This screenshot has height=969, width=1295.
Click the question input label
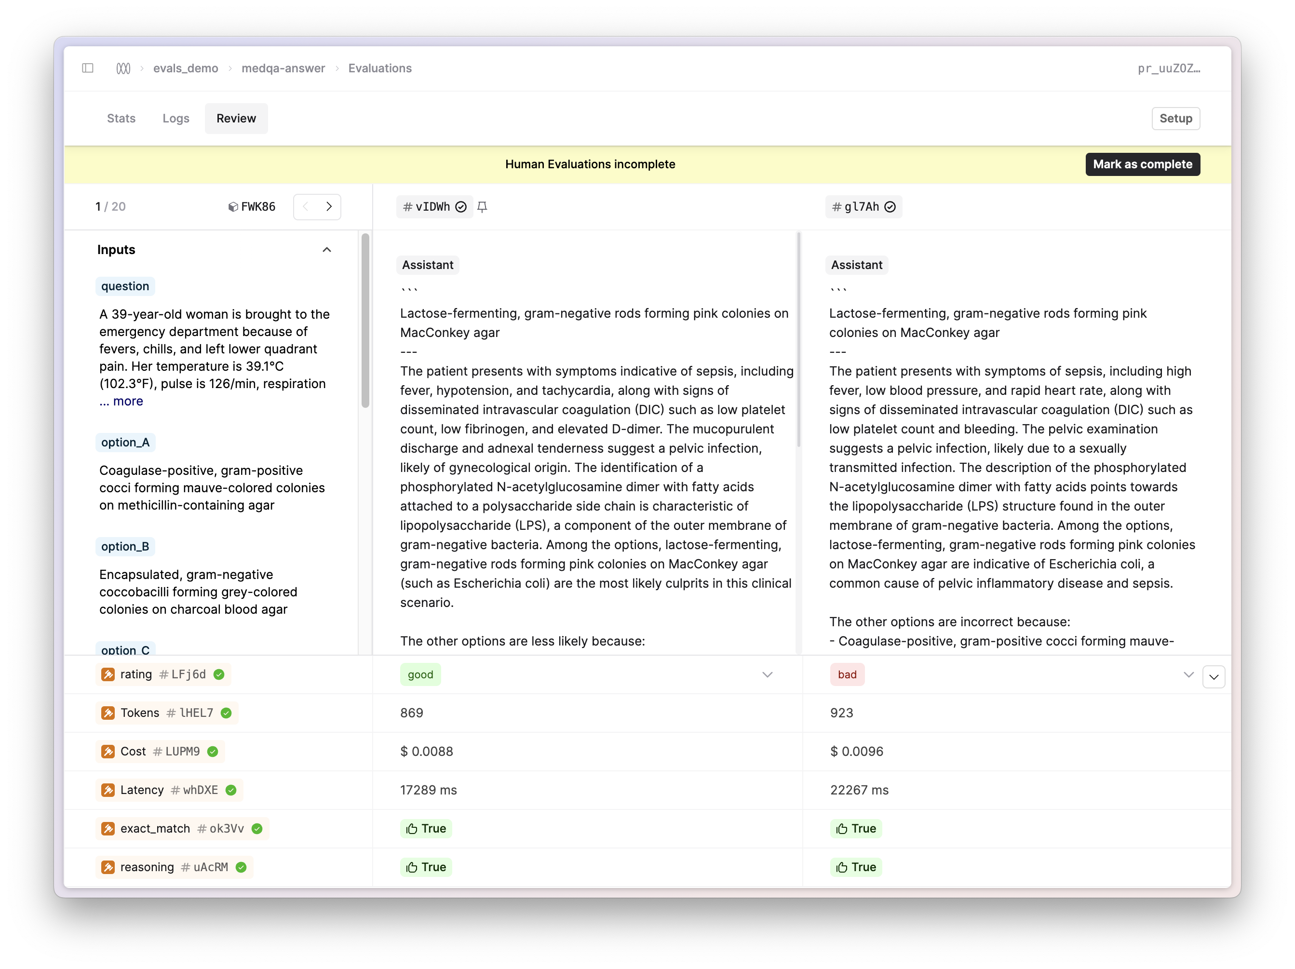[x=125, y=286]
